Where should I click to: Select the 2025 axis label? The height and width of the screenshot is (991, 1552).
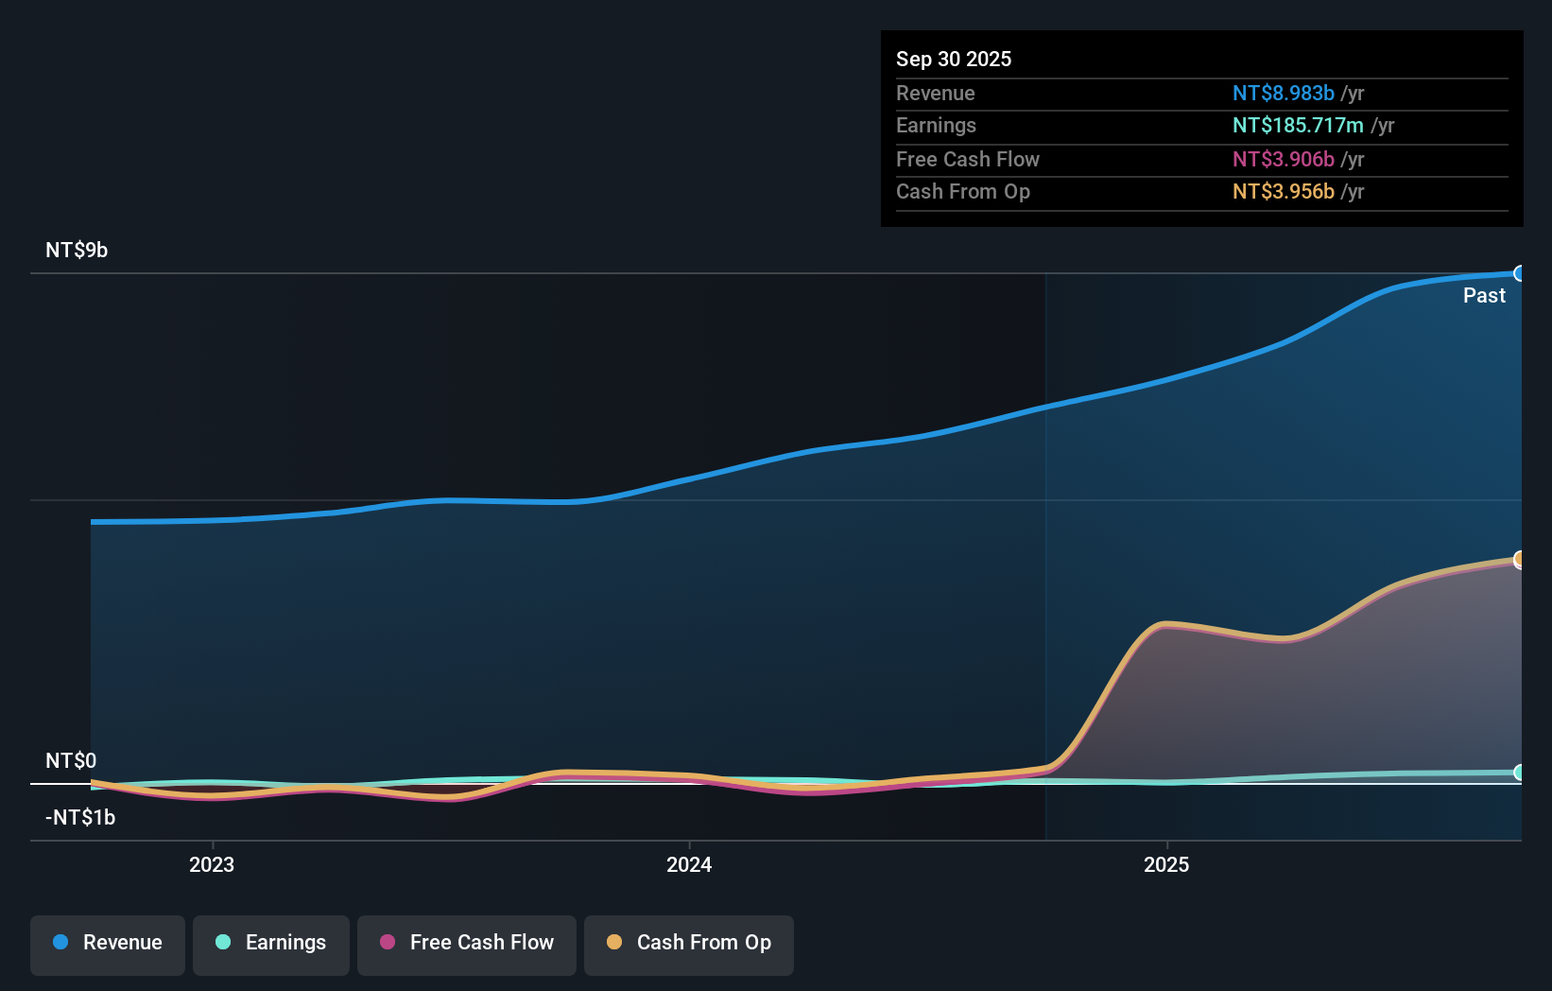pos(1167,864)
